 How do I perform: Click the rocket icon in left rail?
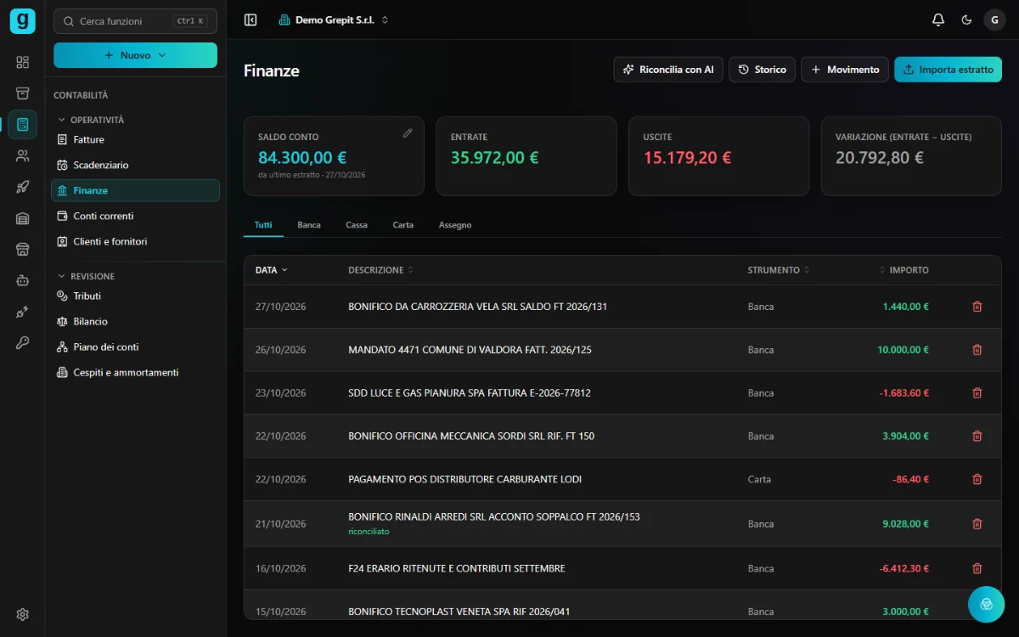click(x=22, y=187)
